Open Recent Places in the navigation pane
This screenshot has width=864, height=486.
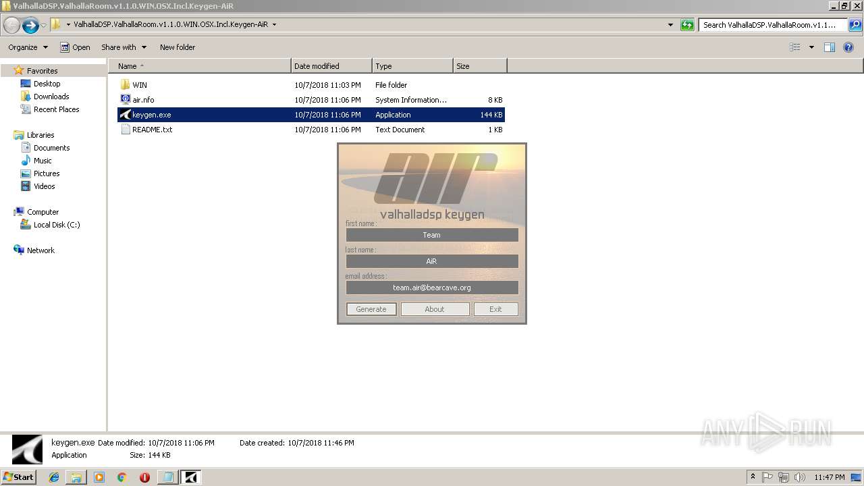pyautogui.click(x=56, y=109)
